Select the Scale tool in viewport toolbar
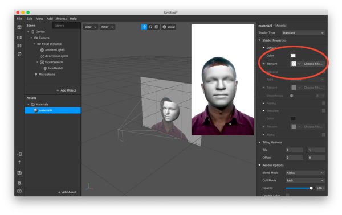Screen dimensions: 342x215 point(157,27)
